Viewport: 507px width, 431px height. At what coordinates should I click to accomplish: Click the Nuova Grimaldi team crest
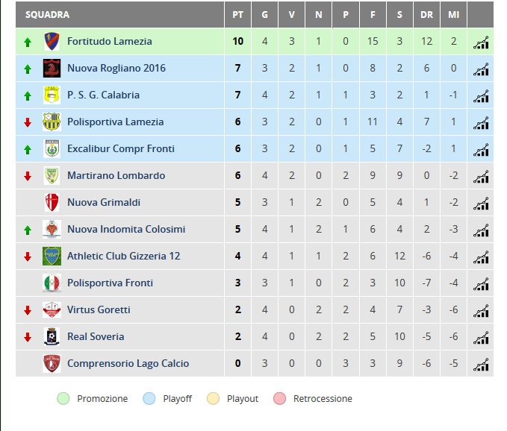coord(52,202)
